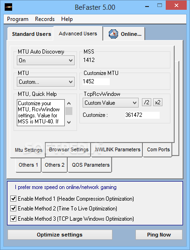Select the Advanced Users tab
Viewport: 190px width, 250px height.
coord(78,34)
